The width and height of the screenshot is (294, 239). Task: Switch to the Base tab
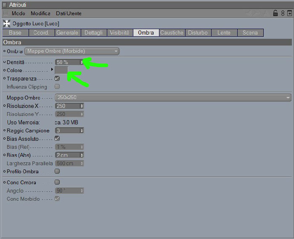click(x=16, y=33)
